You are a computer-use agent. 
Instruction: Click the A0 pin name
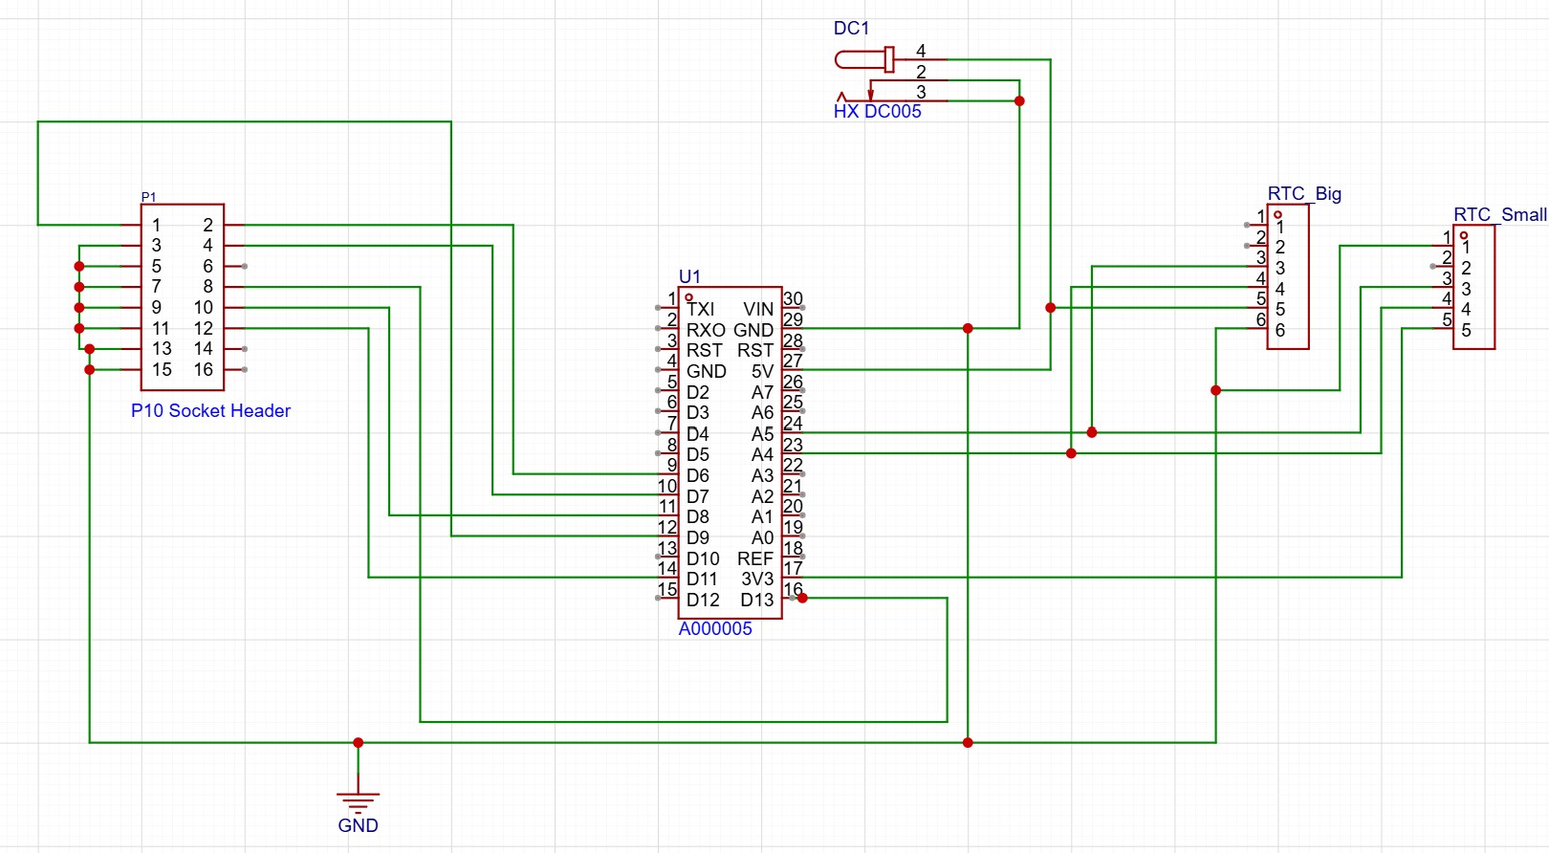(762, 538)
